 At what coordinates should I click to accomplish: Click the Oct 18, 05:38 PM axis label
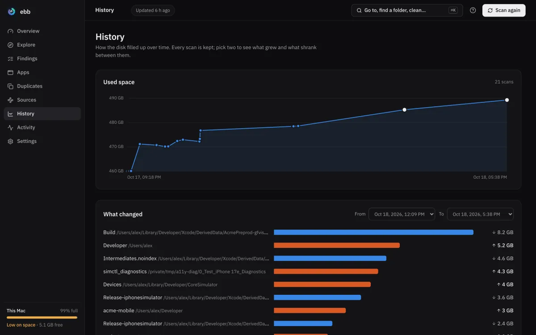coord(490,177)
